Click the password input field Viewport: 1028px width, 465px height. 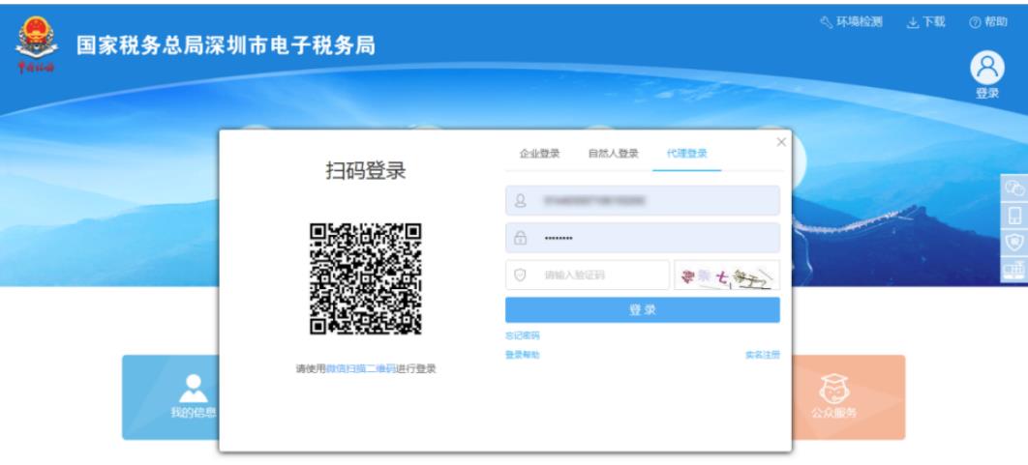click(642, 238)
